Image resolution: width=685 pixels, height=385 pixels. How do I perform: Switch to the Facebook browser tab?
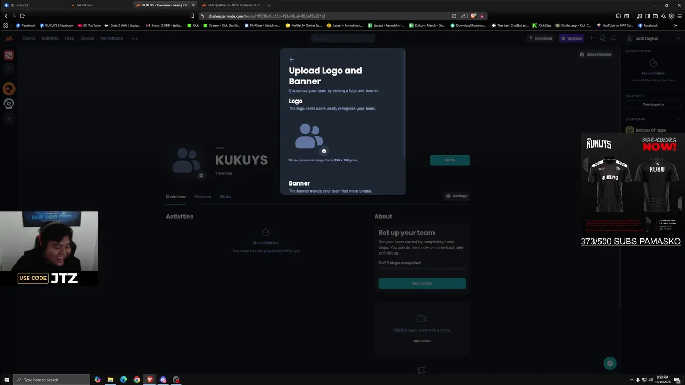[32, 5]
